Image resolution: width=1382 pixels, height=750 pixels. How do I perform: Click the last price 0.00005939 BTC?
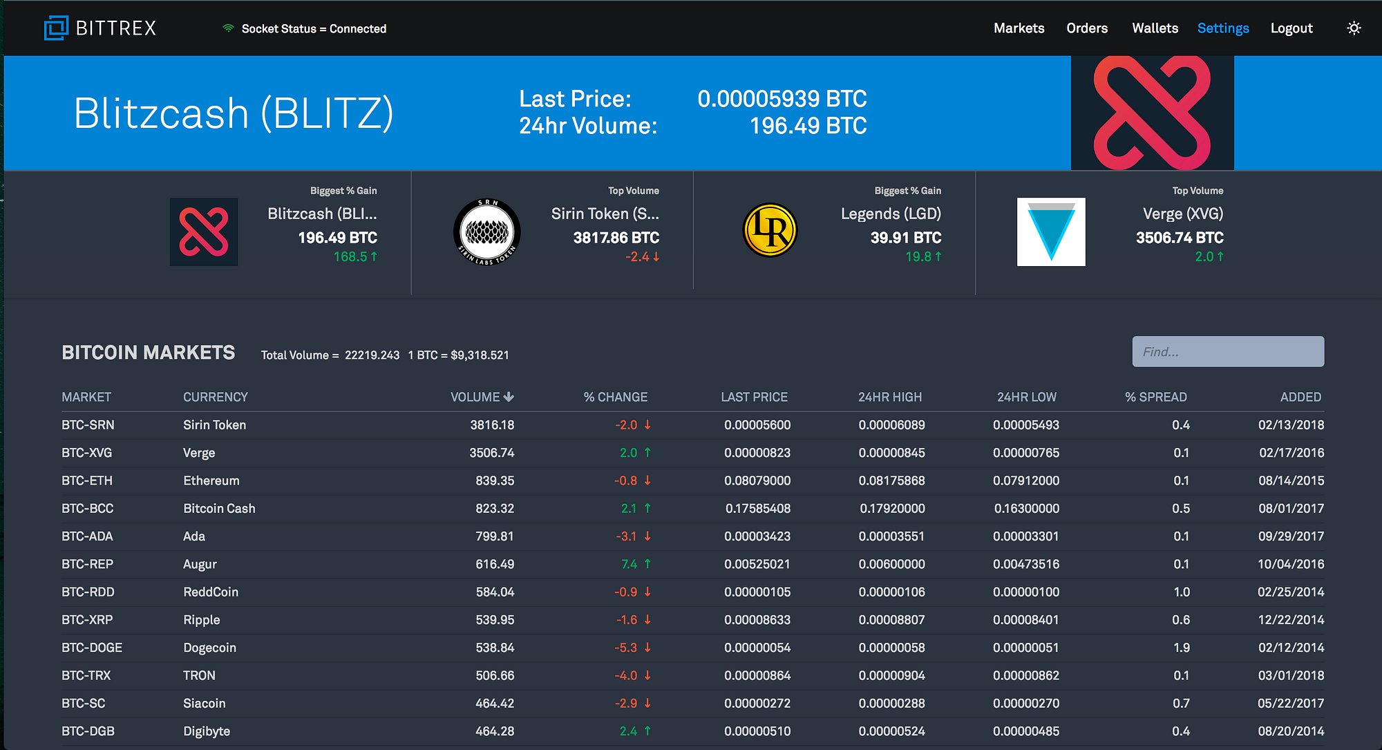pos(782,99)
